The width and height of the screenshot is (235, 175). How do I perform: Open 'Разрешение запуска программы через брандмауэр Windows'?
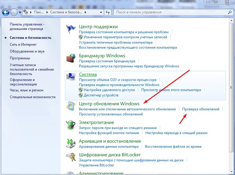point(129,66)
